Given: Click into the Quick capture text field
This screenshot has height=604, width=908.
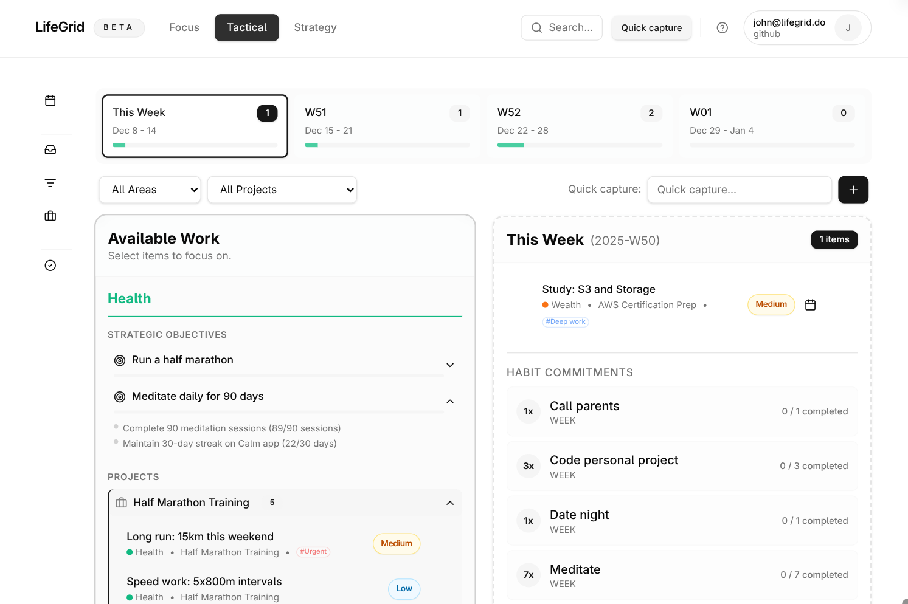Looking at the screenshot, I should (739, 190).
